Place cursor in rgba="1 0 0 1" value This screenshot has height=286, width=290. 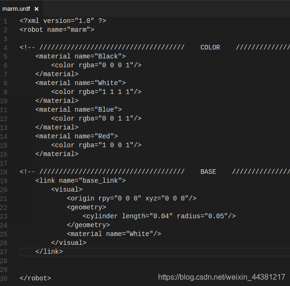tap(116, 145)
